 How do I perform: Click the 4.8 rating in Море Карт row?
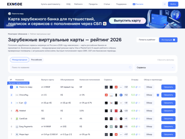(133, 134)
